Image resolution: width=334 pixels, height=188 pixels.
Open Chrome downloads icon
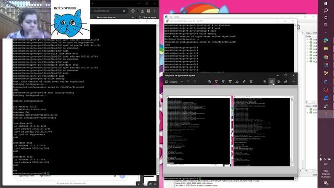(x=142, y=11)
